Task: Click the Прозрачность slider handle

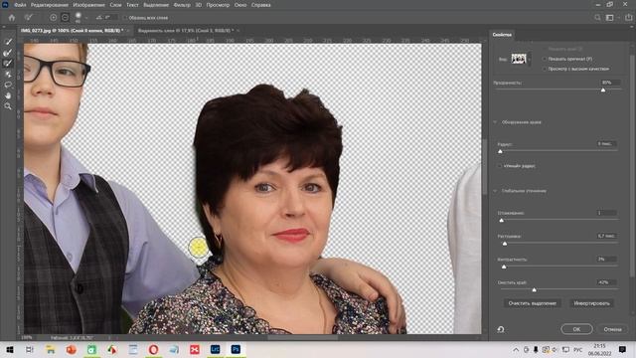Action: (x=603, y=90)
